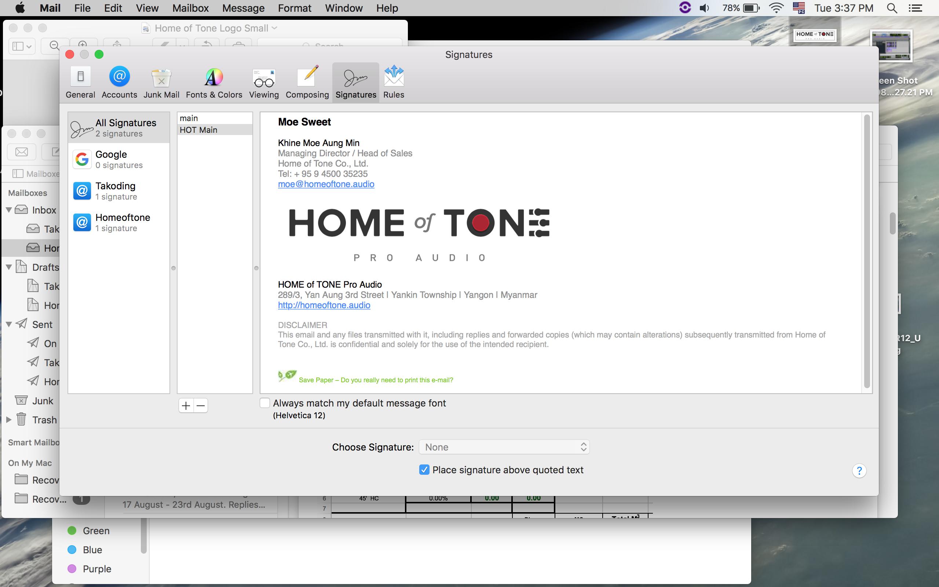Select Takoding account in signatures list
Screen dimensions: 939x587
119,191
